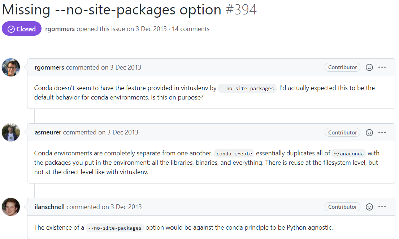Screen dimensions: 399x239
Task: Click 'not at the direct level like with virtualenv.'
Action: [91, 172]
